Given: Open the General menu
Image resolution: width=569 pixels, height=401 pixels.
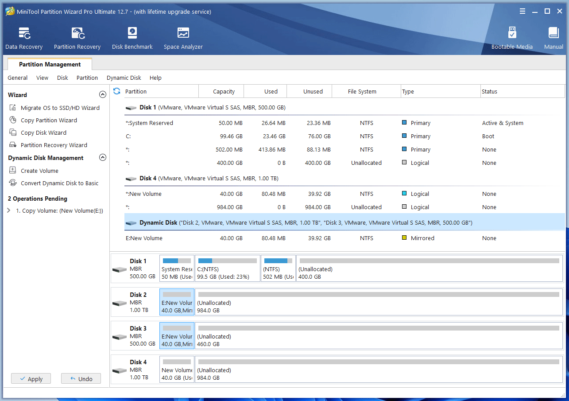Looking at the screenshot, I should (18, 78).
